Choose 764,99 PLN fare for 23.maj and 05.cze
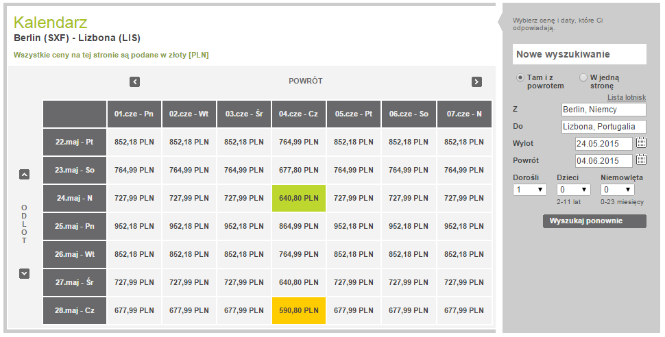The height and width of the screenshot is (337, 665). 354,170
